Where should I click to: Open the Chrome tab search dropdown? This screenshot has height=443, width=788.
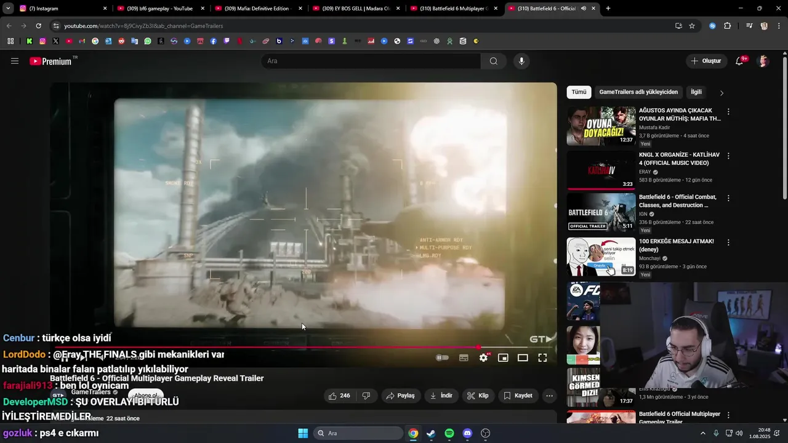pyautogui.click(x=8, y=9)
